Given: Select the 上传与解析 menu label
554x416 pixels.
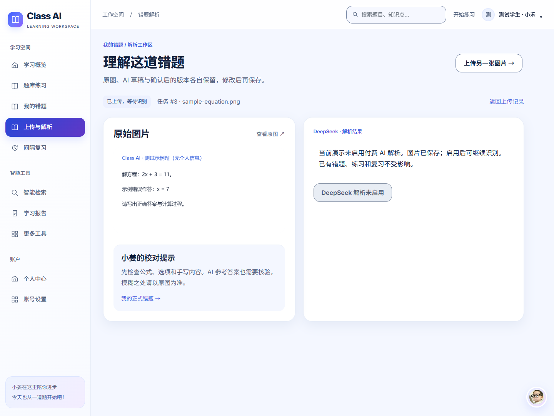Looking at the screenshot, I should coord(38,127).
